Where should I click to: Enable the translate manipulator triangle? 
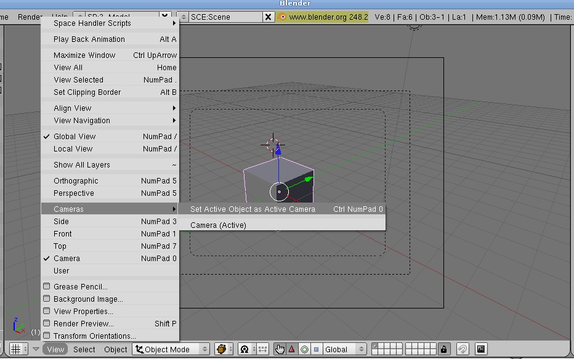point(292,349)
